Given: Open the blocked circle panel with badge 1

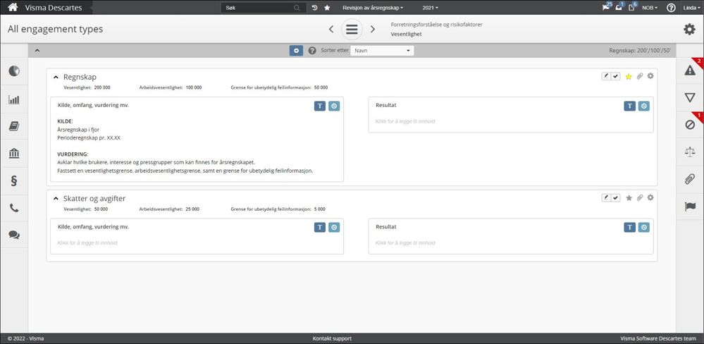Looking at the screenshot, I should click(690, 125).
